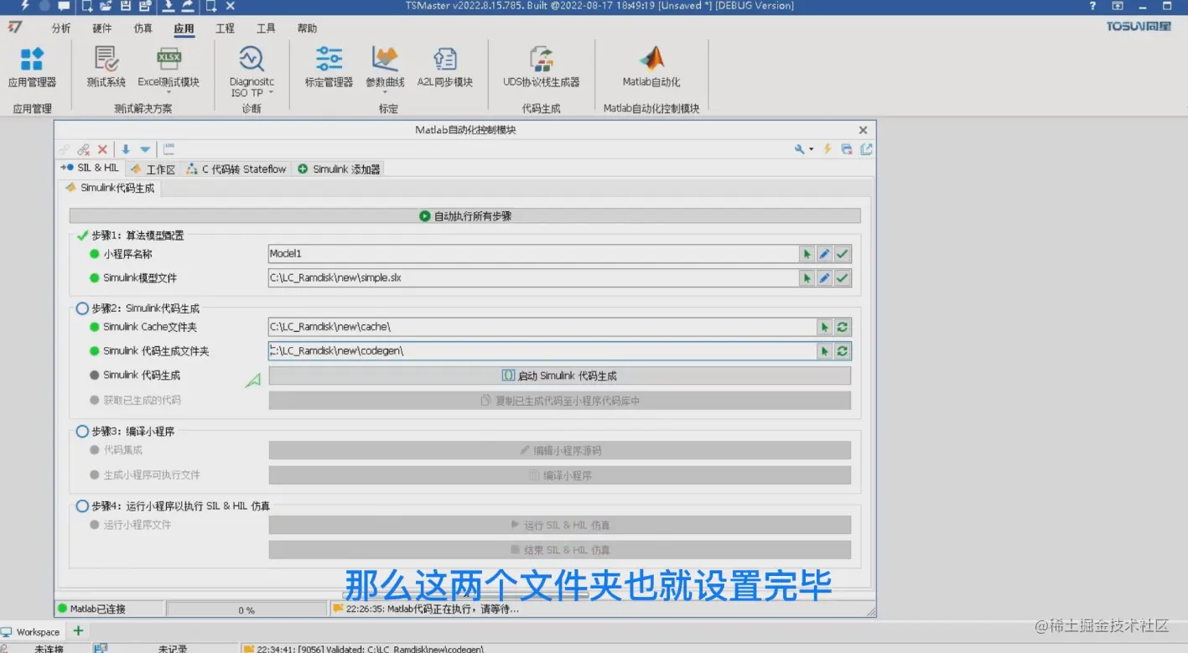Screen dimensions: 1188x653
Task: Open the wrench settings dropdown
Action: (x=805, y=149)
